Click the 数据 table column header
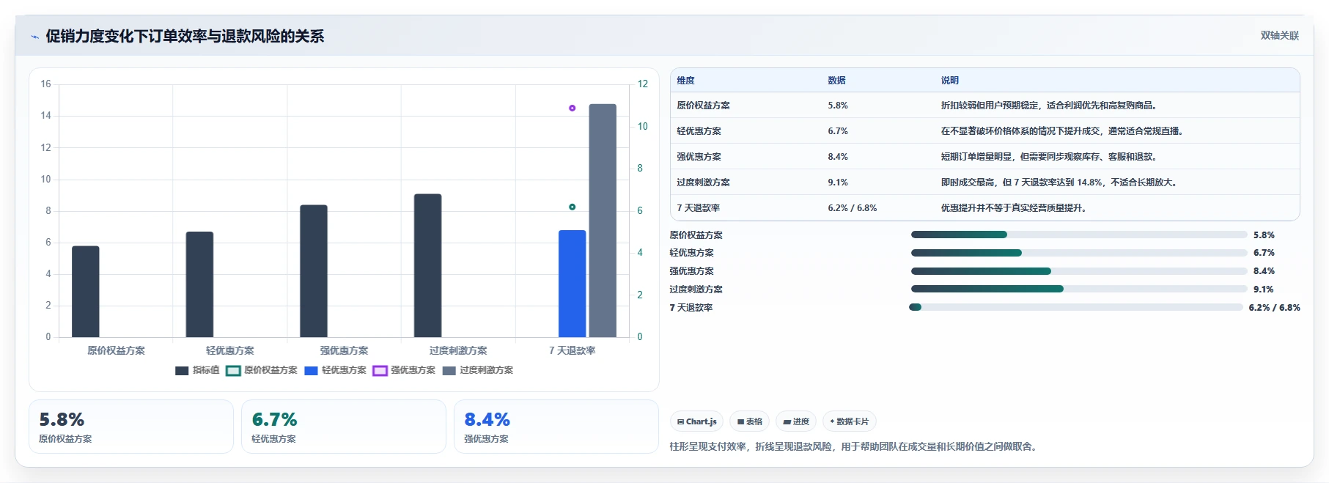The image size is (1329, 483). [836, 81]
